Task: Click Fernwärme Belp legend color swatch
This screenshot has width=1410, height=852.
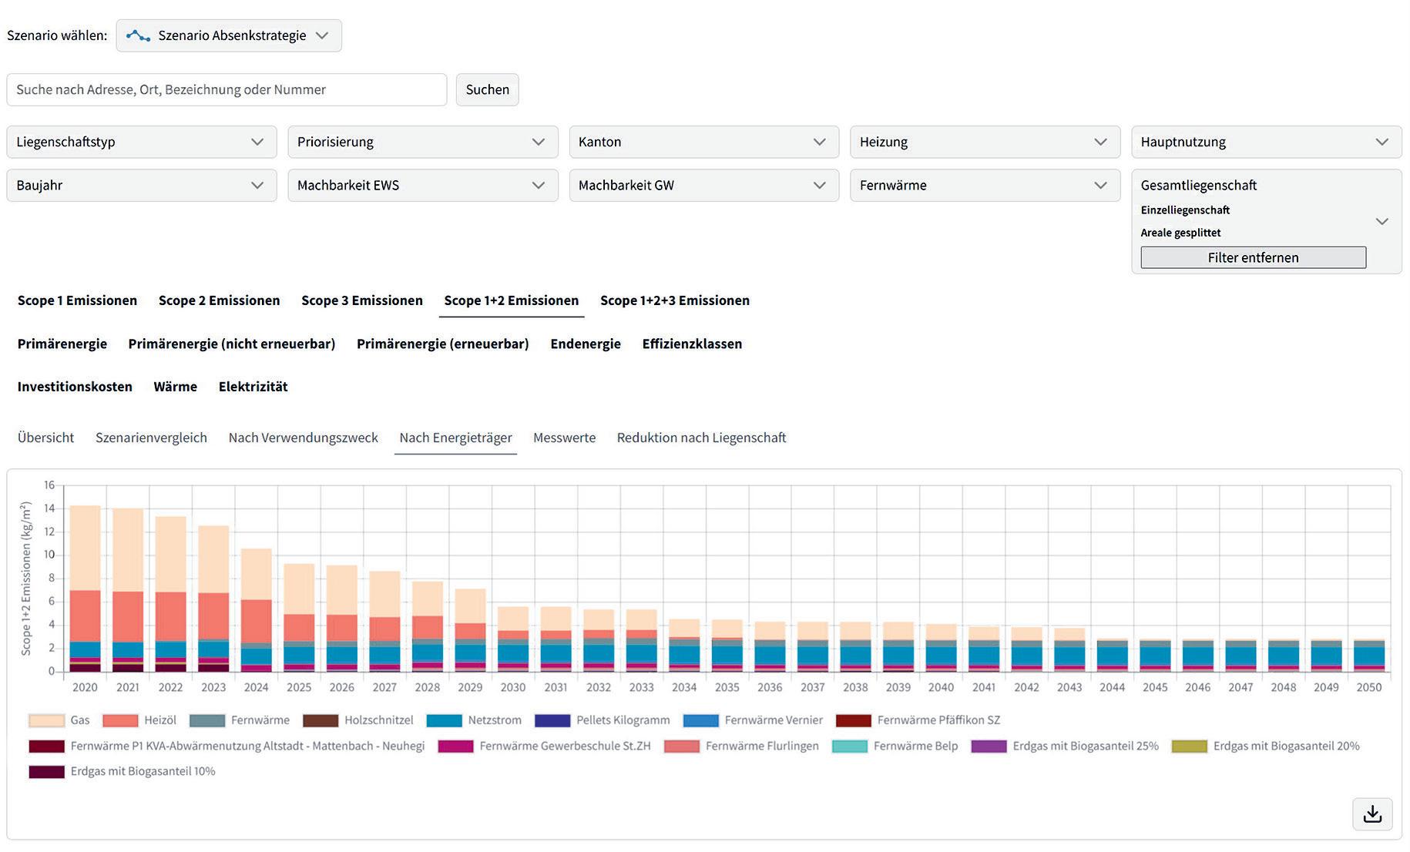Action: 851,746
